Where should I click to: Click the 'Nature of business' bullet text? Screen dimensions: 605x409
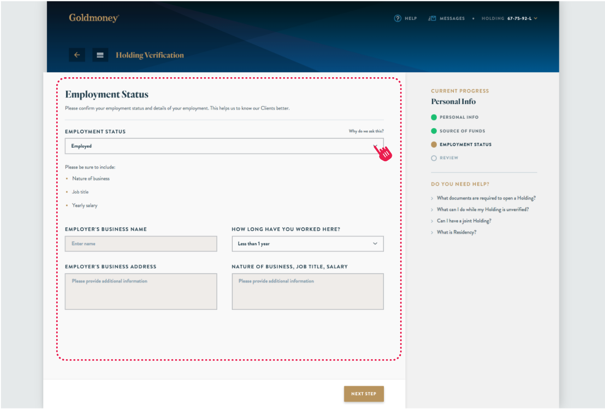tap(91, 178)
